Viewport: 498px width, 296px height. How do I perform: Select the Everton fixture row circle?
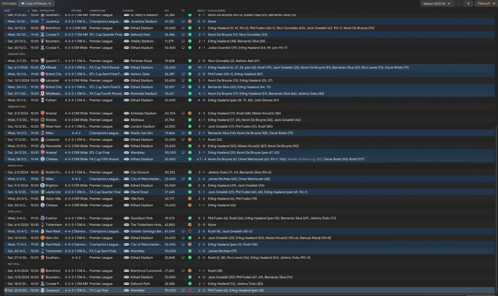(x=6, y=218)
